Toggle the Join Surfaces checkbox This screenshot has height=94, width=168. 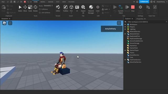pyautogui.click(x=40, y=13)
